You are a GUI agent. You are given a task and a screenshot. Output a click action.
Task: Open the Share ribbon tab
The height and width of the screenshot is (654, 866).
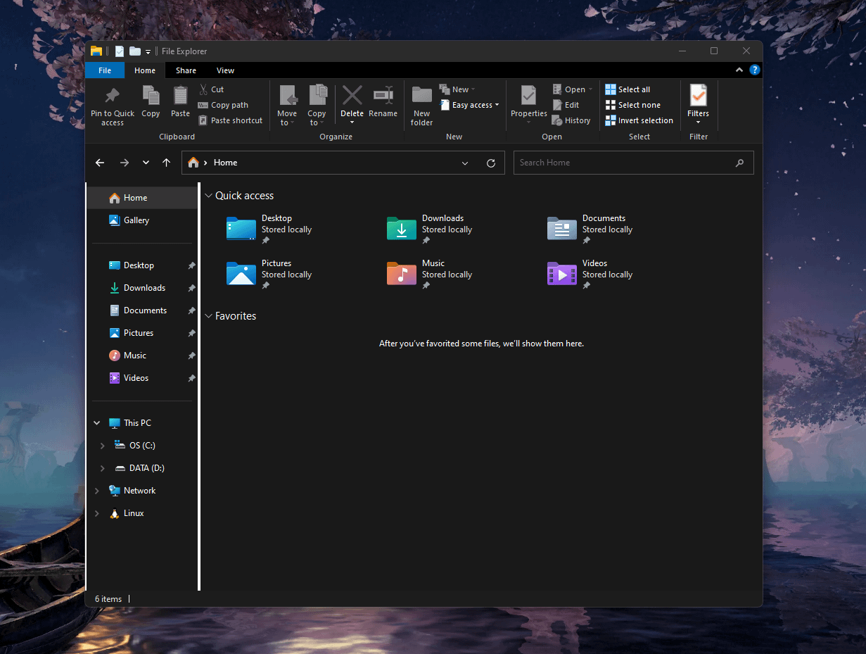(186, 70)
